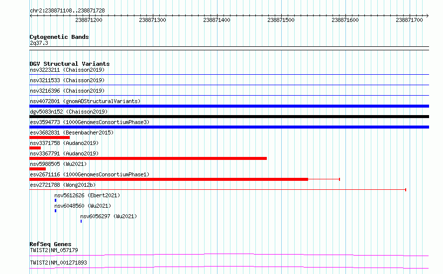The height and width of the screenshot is (274, 443).
Task: Click the short red bar of nsv3371758
Action: 35,148
